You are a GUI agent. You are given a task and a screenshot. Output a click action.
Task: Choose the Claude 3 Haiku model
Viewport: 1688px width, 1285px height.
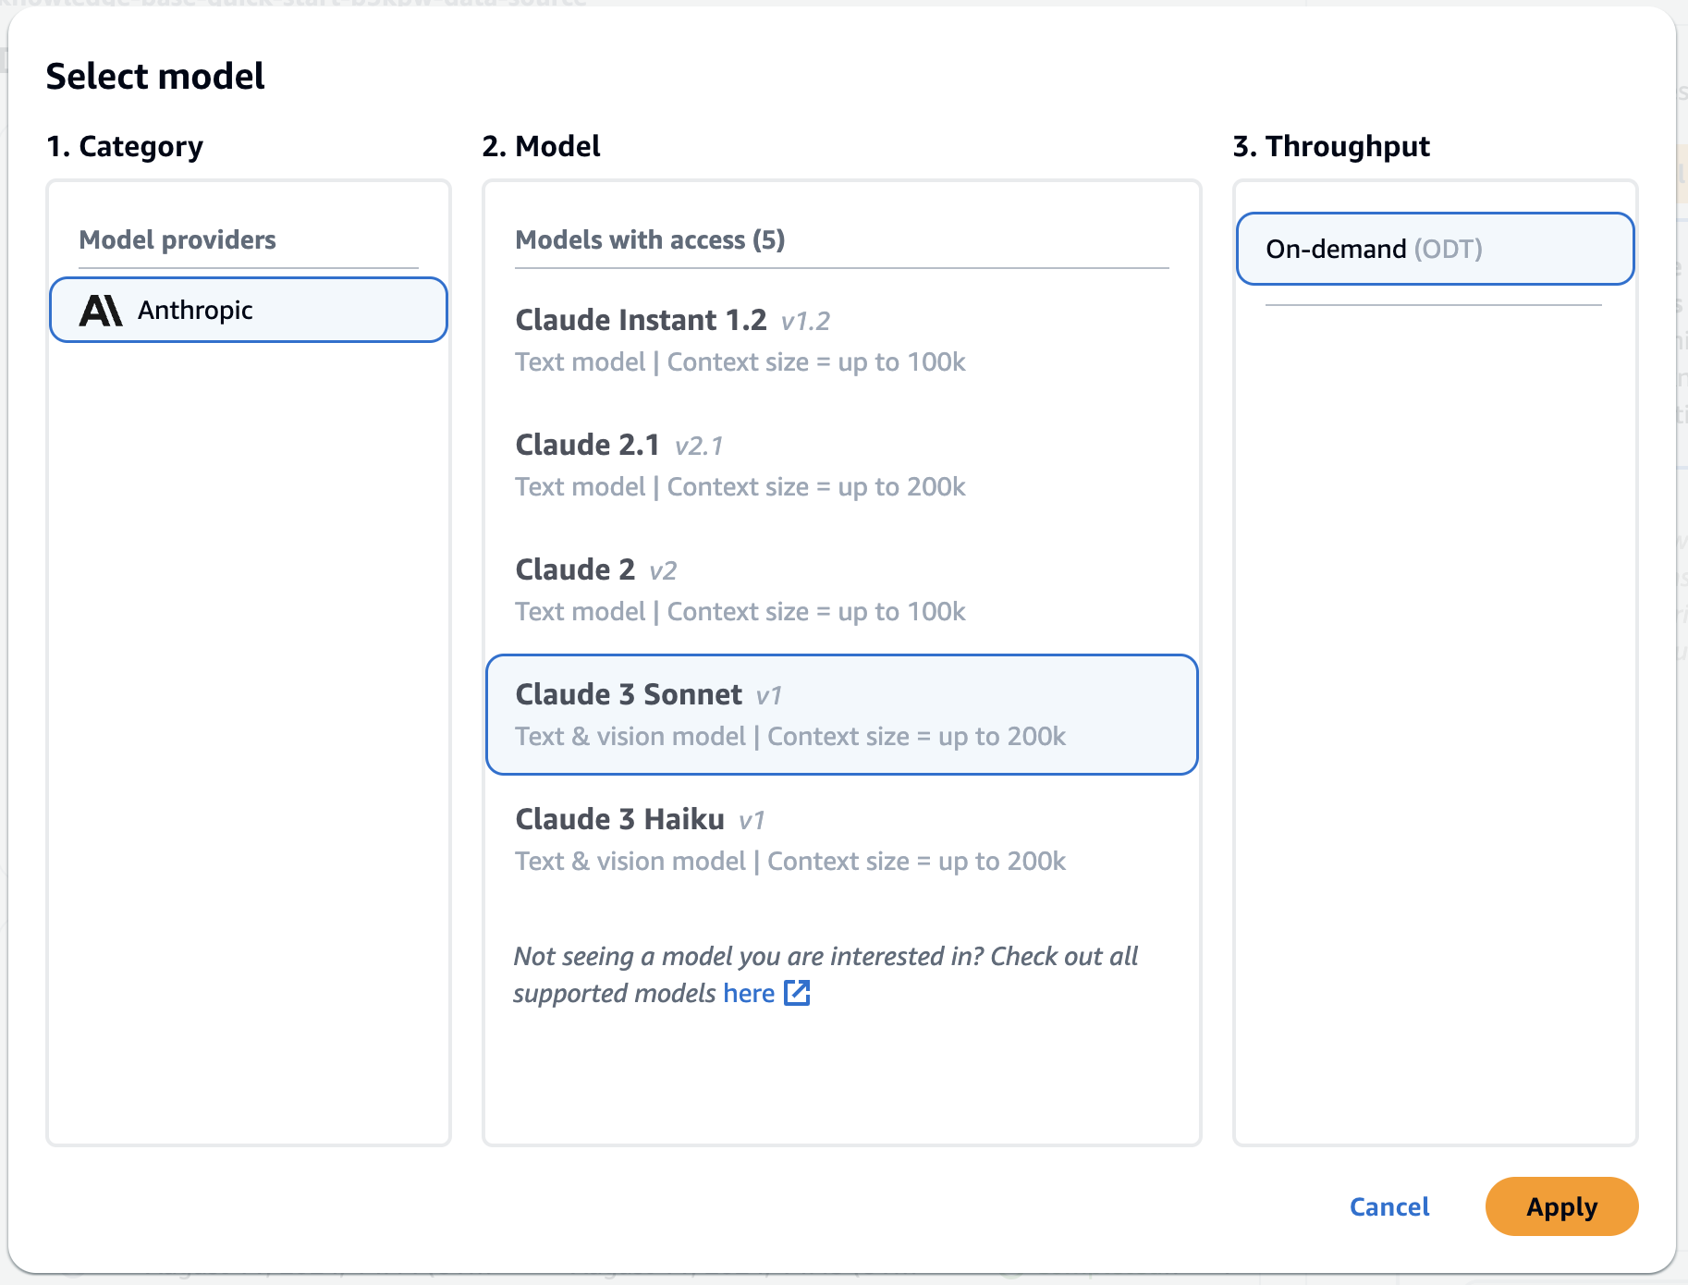coord(789,839)
